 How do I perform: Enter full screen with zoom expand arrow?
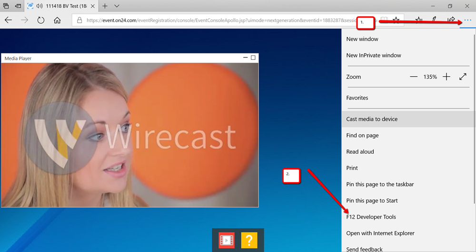tap(463, 77)
